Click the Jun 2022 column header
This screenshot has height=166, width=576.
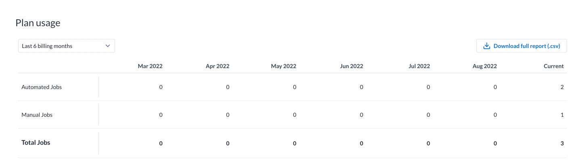[x=351, y=66]
